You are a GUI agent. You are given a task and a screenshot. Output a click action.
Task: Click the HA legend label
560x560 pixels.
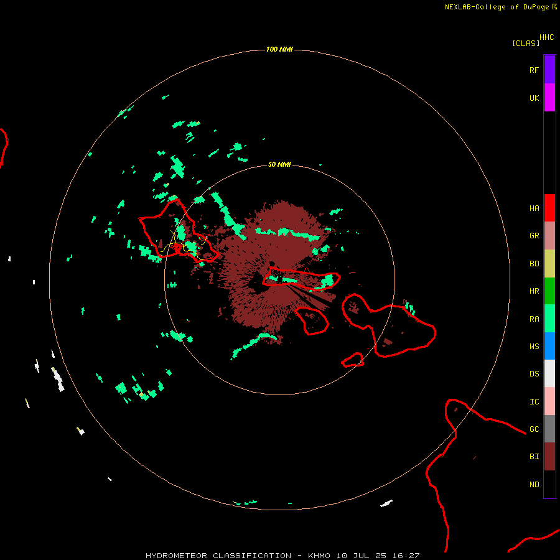pos(534,208)
